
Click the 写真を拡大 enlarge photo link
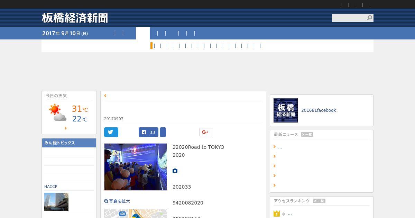[117, 201]
